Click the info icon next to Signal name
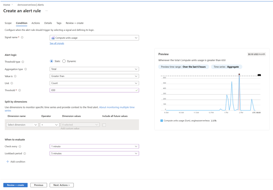The image size is (273, 190). 22,37
